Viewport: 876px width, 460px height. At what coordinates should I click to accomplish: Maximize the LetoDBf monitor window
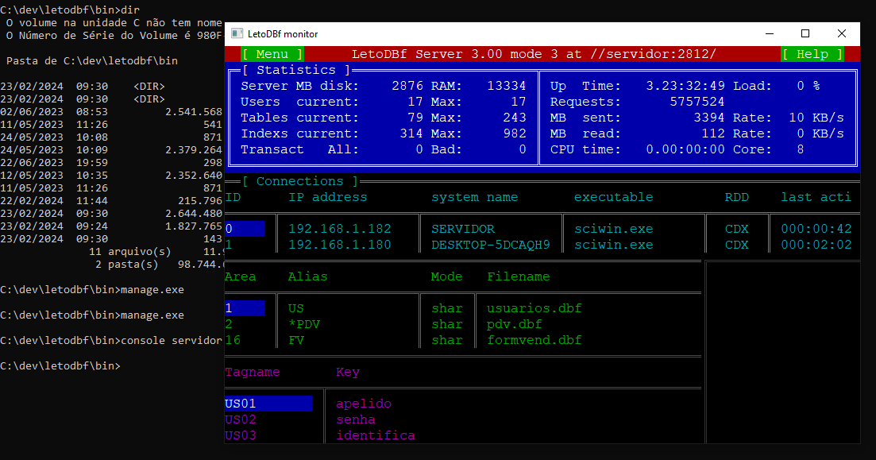[805, 33]
